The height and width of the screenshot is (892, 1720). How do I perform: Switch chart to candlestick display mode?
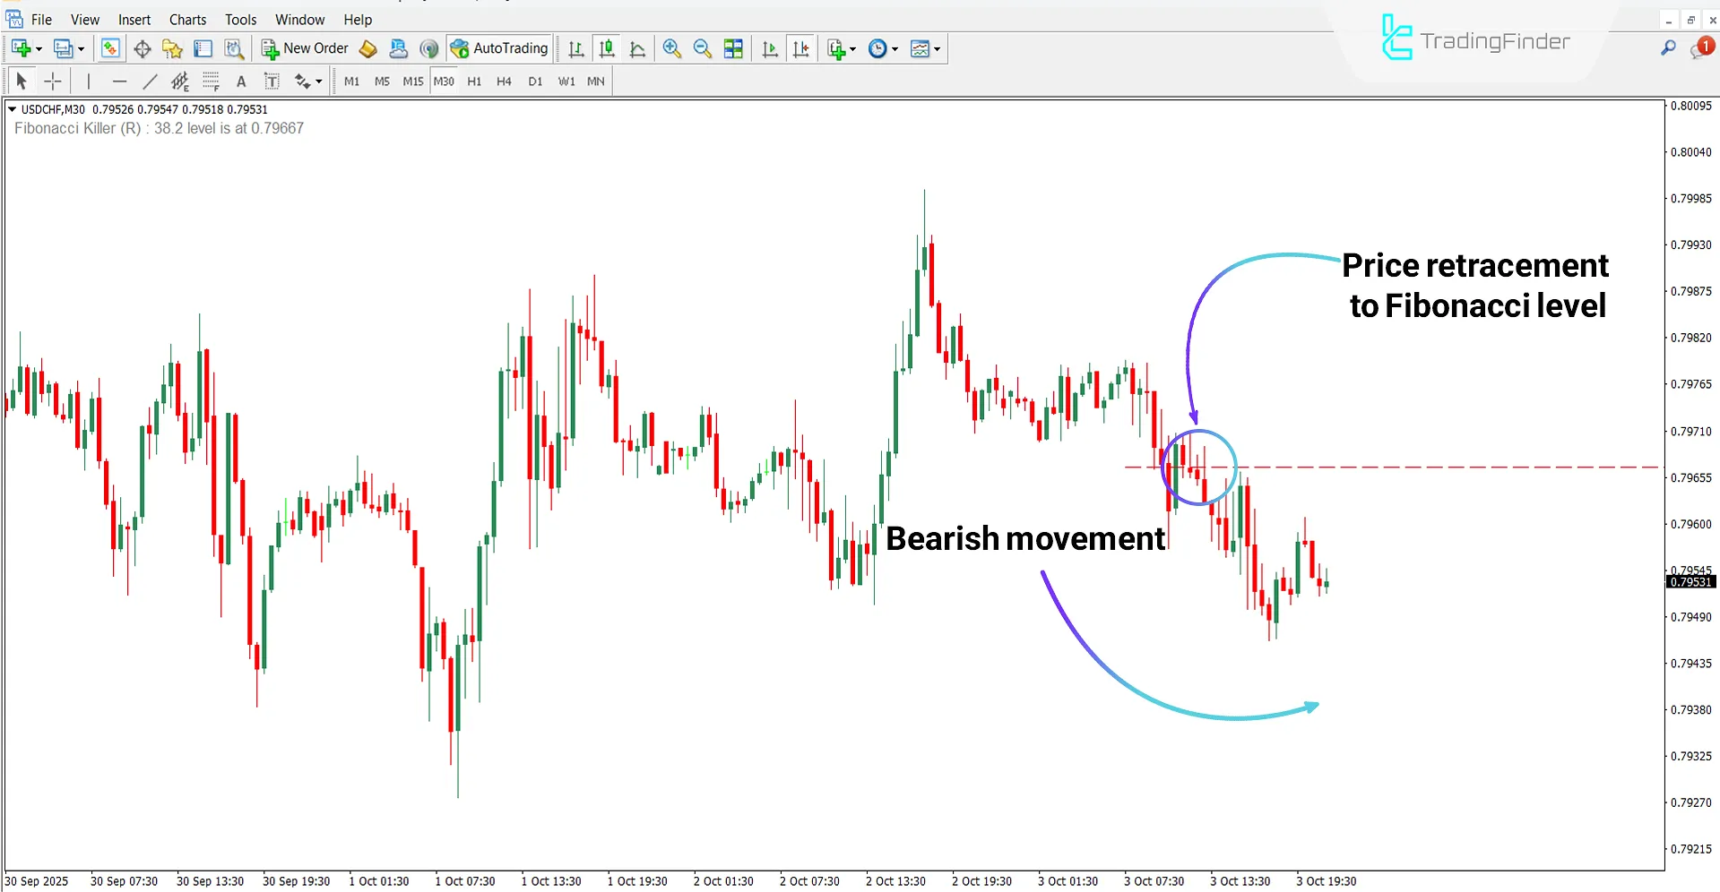(607, 48)
